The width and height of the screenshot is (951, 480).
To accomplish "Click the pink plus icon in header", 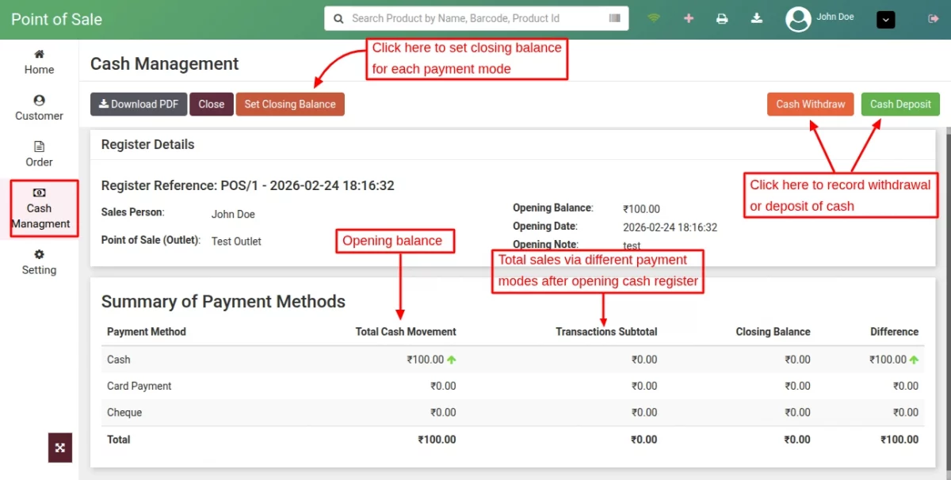I will click(688, 18).
